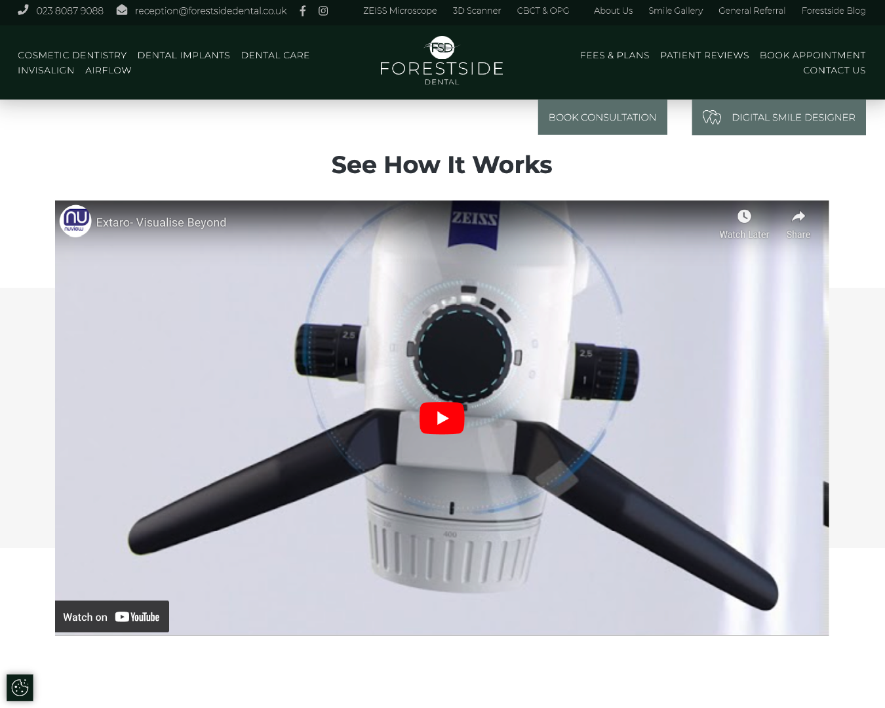The height and width of the screenshot is (708, 885).
Task: Open the Contact Us page
Action: tap(834, 70)
